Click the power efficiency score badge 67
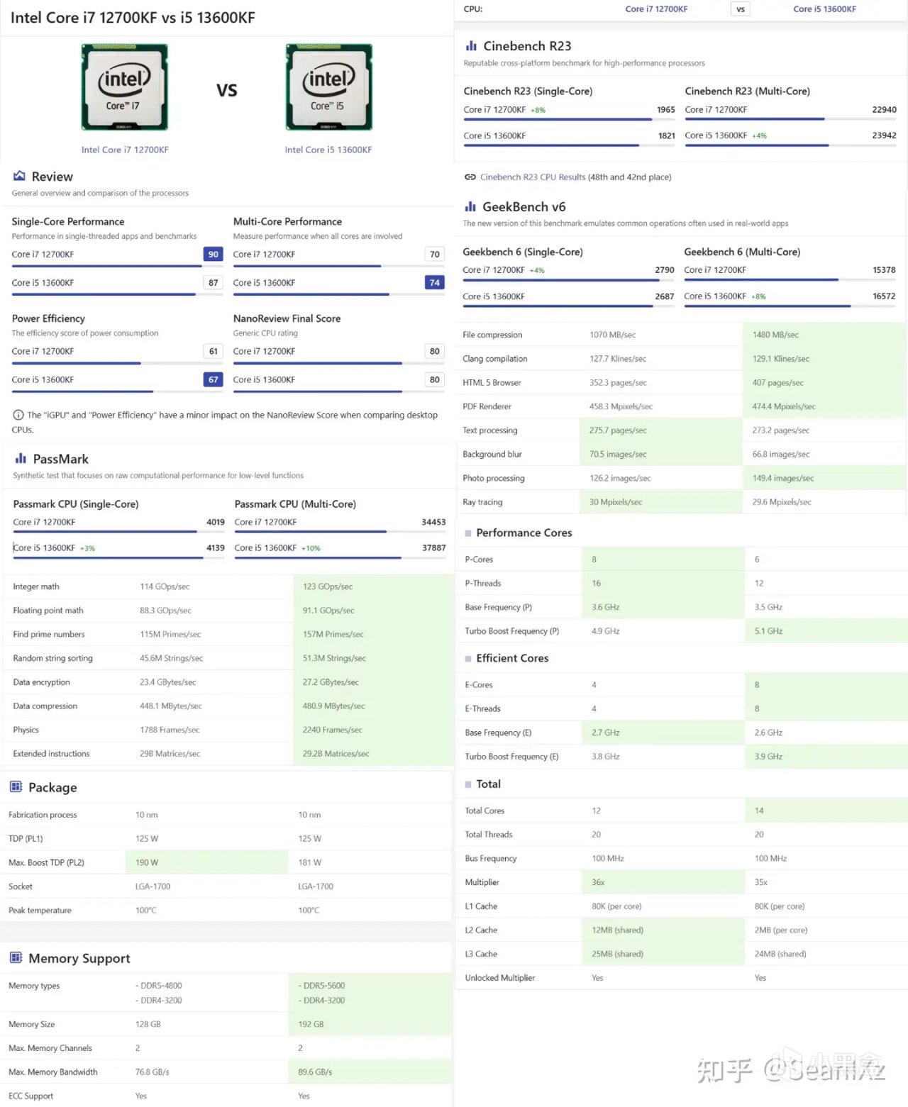 click(214, 379)
